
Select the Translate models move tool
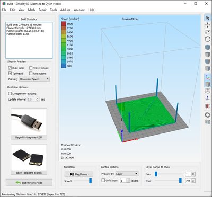pos(208,25)
